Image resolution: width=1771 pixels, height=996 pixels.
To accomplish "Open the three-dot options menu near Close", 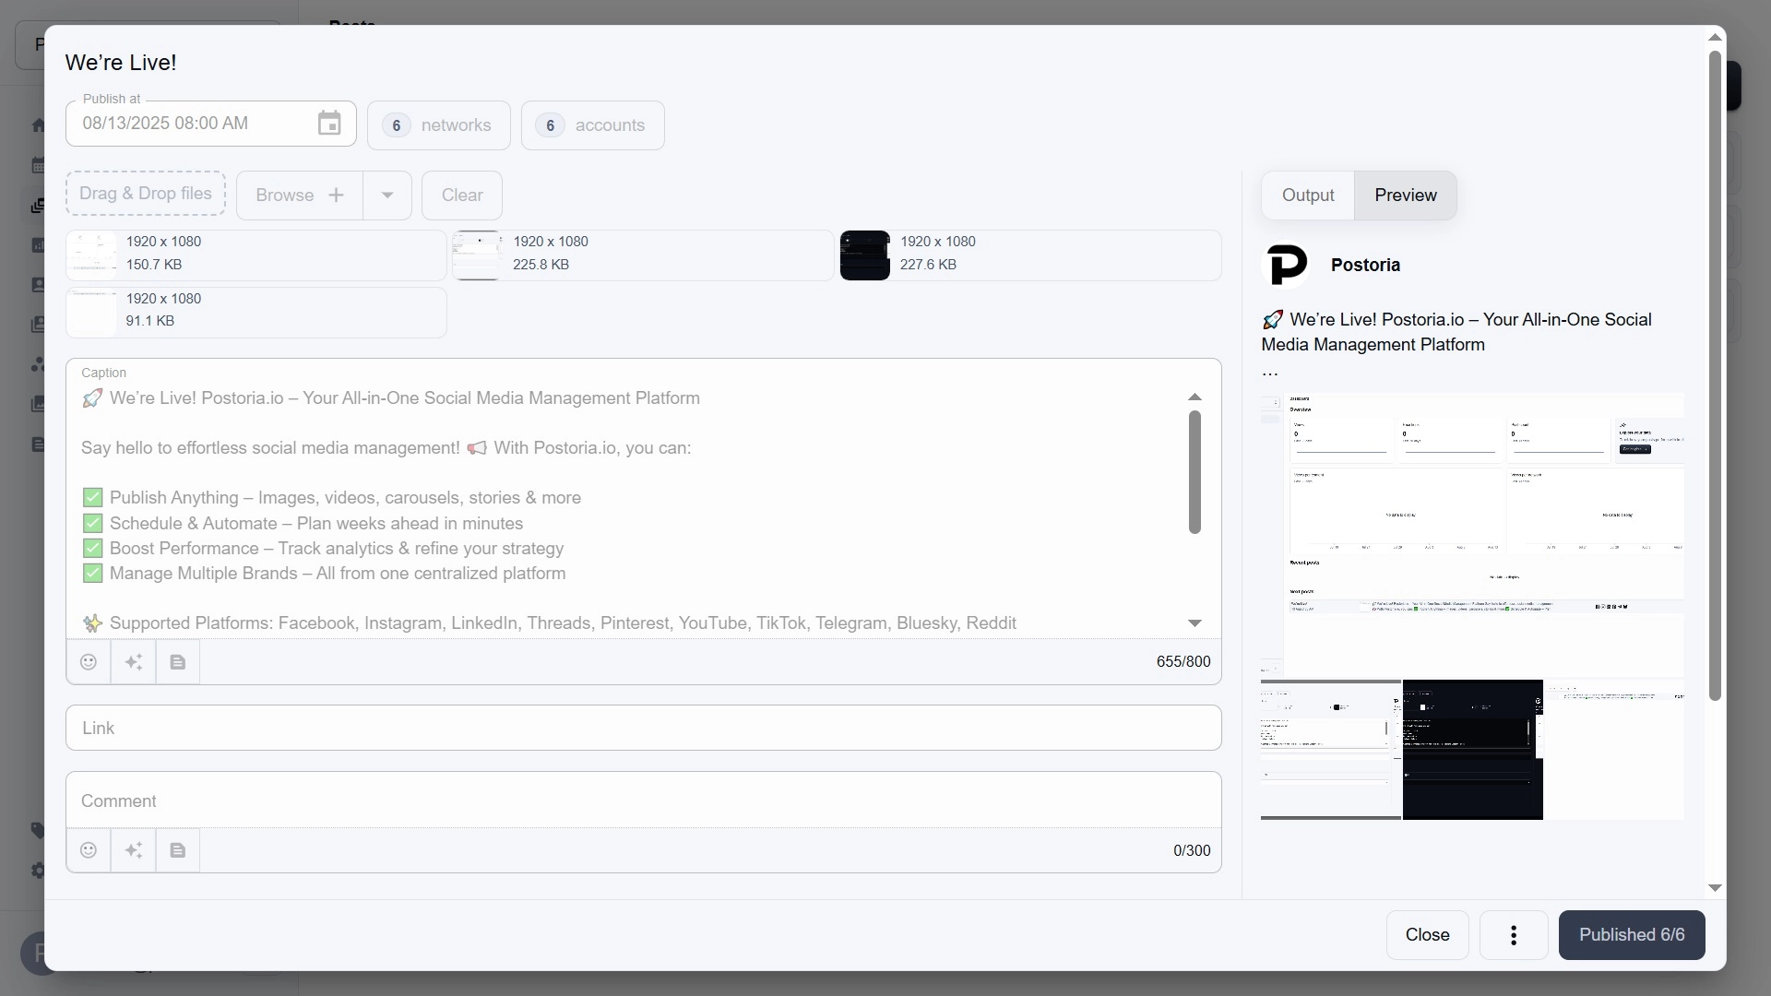I will click(x=1513, y=935).
